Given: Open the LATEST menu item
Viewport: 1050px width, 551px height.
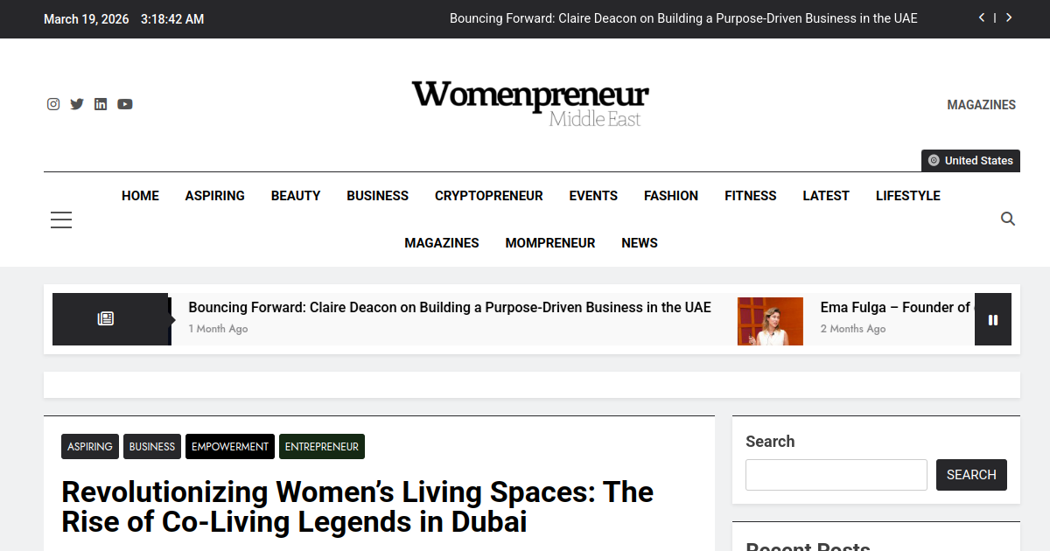Looking at the screenshot, I should [x=826, y=196].
